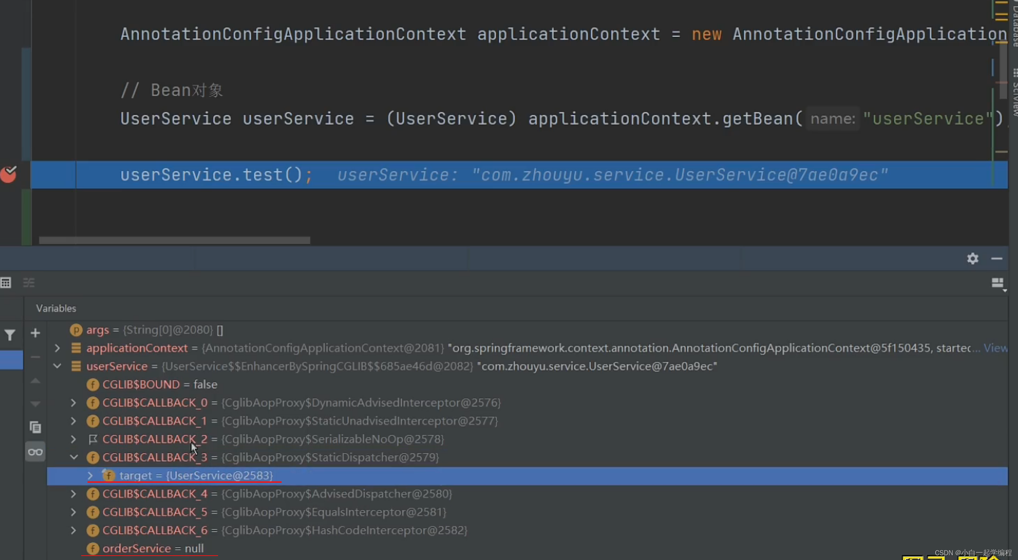
Task: Collapse CGLIB$CALLBACK_3 node
Action: tap(74, 457)
